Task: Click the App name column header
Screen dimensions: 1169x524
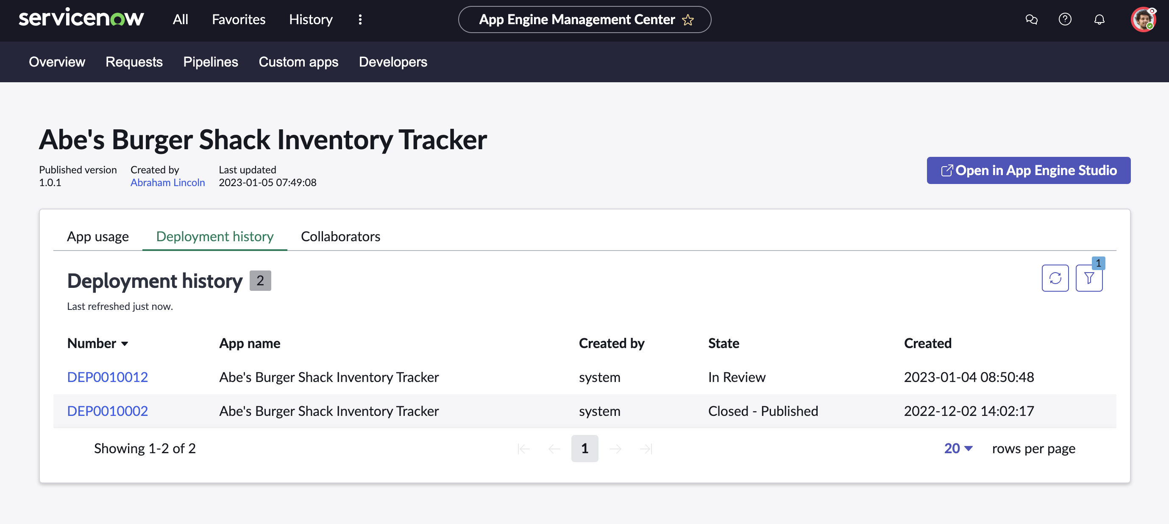Action: (250, 343)
